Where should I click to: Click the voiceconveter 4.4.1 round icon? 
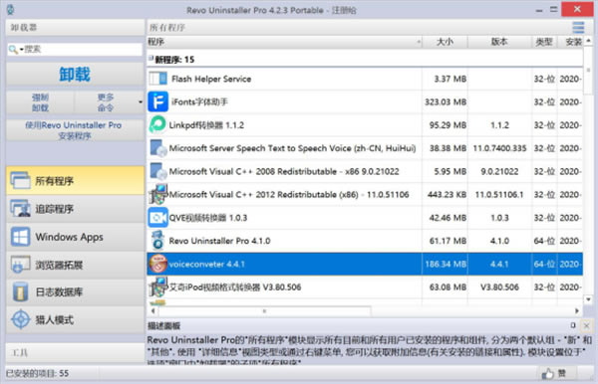pyautogui.click(x=157, y=264)
